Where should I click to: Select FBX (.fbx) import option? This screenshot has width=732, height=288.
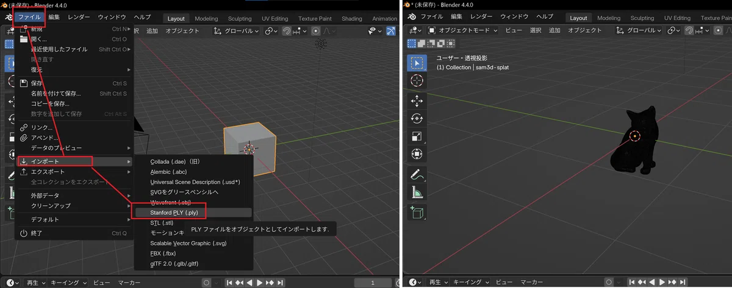click(193, 253)
